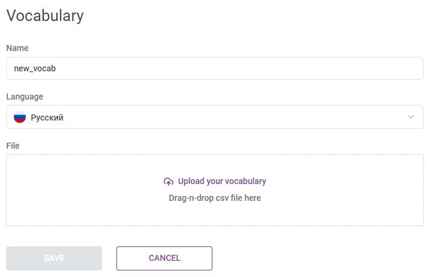Click the disabled grey Save button label
The width and height of the screenshot is (429, 277).
54,258
